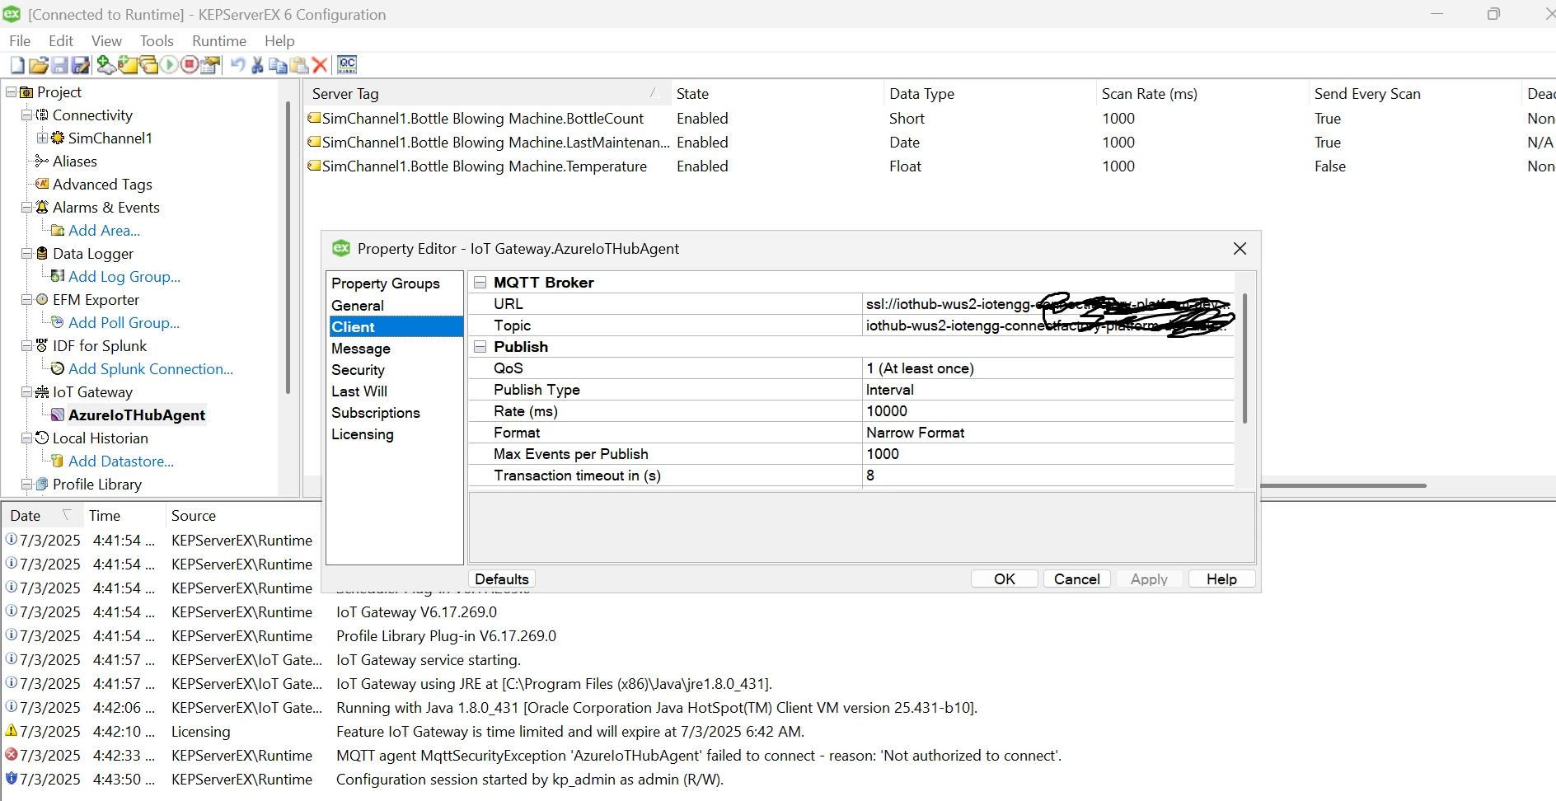Click the Help button in Property Editor
Image resolution: width=1556 pixels, height=801 pixels.
point(1222,579)
